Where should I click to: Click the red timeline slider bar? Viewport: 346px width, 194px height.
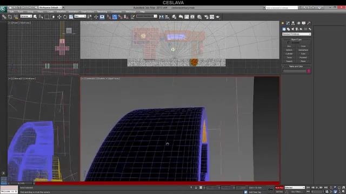157,183
